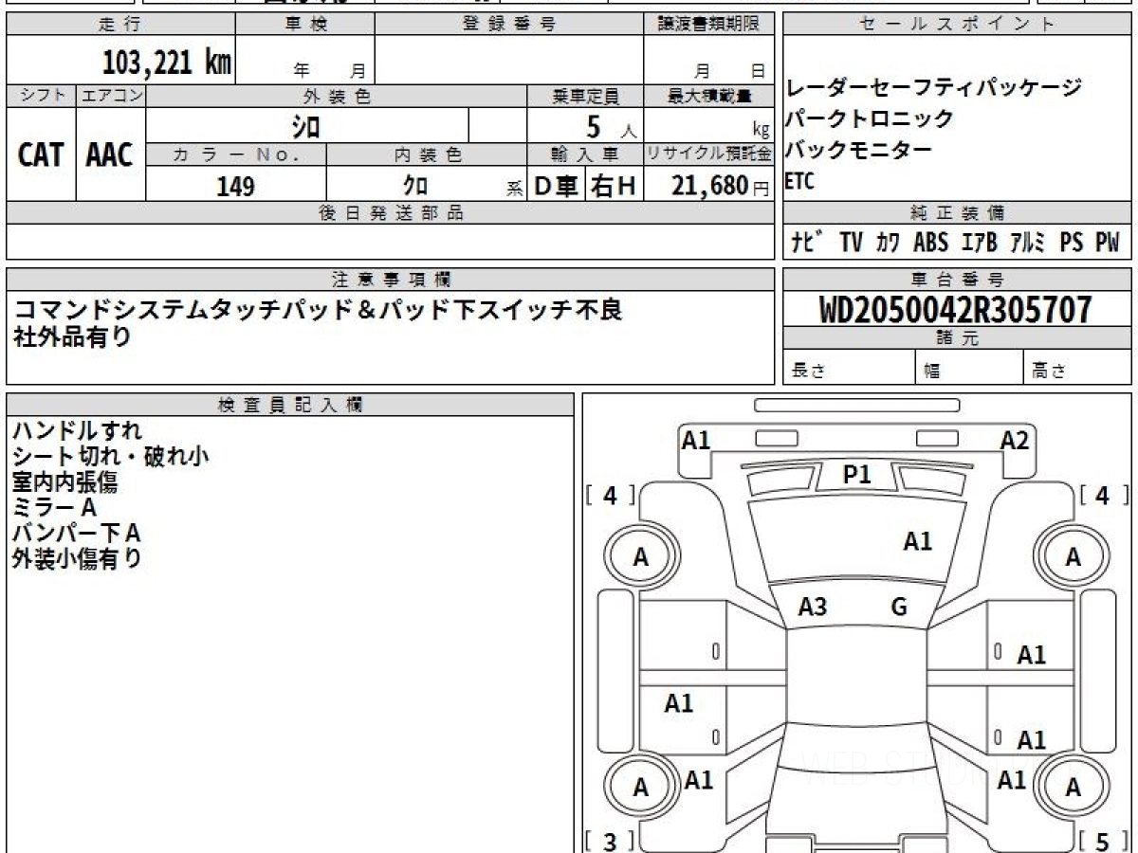Click the シフト header cell
Viewport: 1138px width, 853px height.
pyautogui.click(x=42, y=96)
